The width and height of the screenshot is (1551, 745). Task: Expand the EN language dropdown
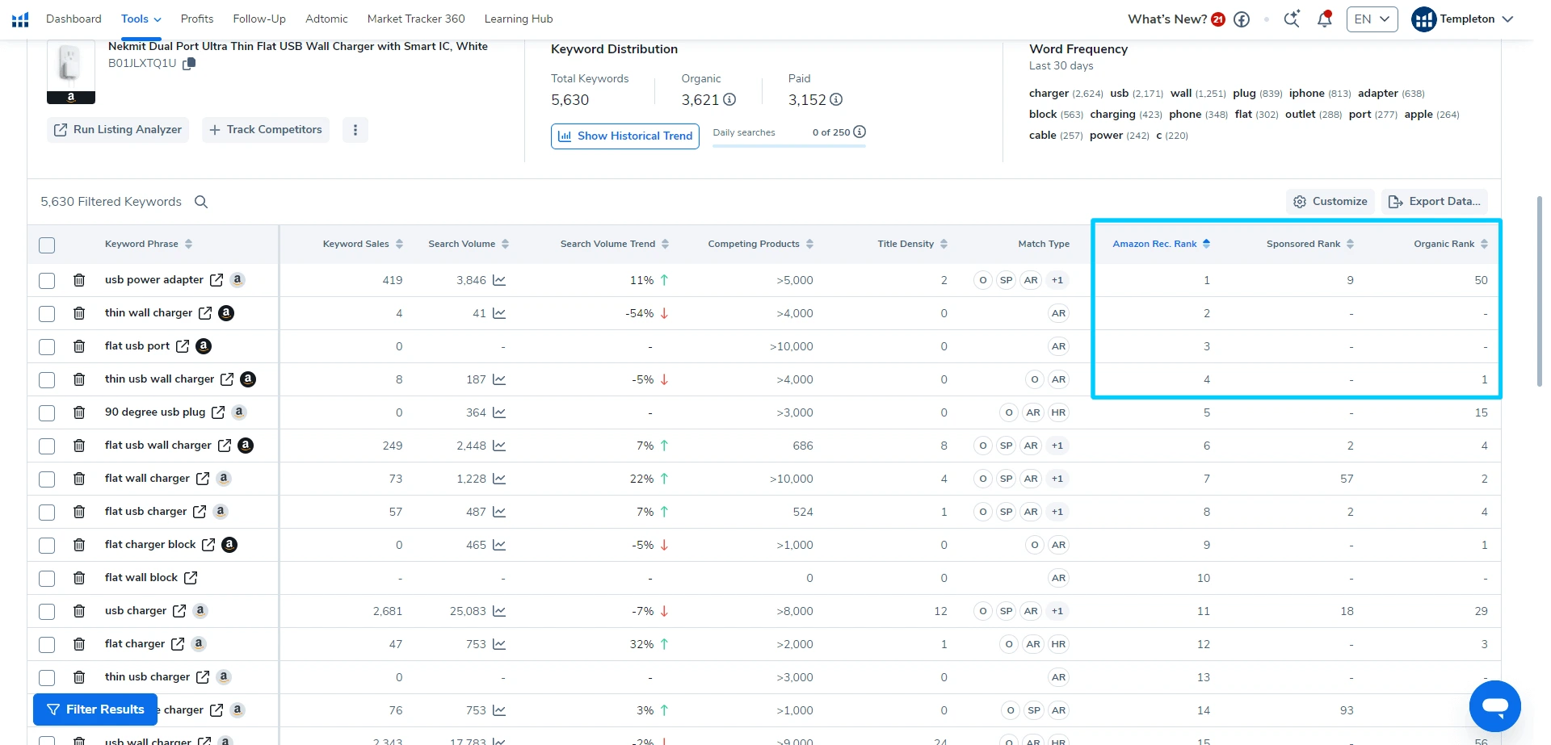[x=1372, y=19]
